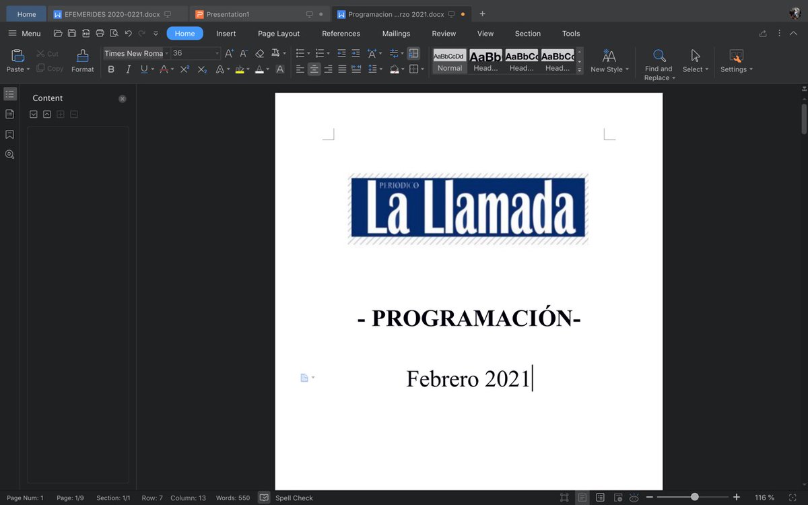Align text to the right
The height and width of the screenshot is (505, 808).
click(328, 69)
